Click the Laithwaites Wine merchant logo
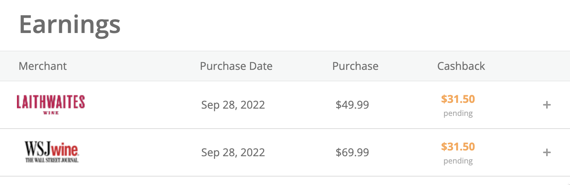 51,102
